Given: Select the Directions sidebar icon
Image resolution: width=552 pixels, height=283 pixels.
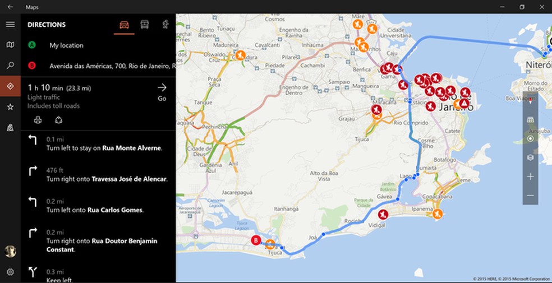Looking at the screenshot, I should (x=10, y=86).
